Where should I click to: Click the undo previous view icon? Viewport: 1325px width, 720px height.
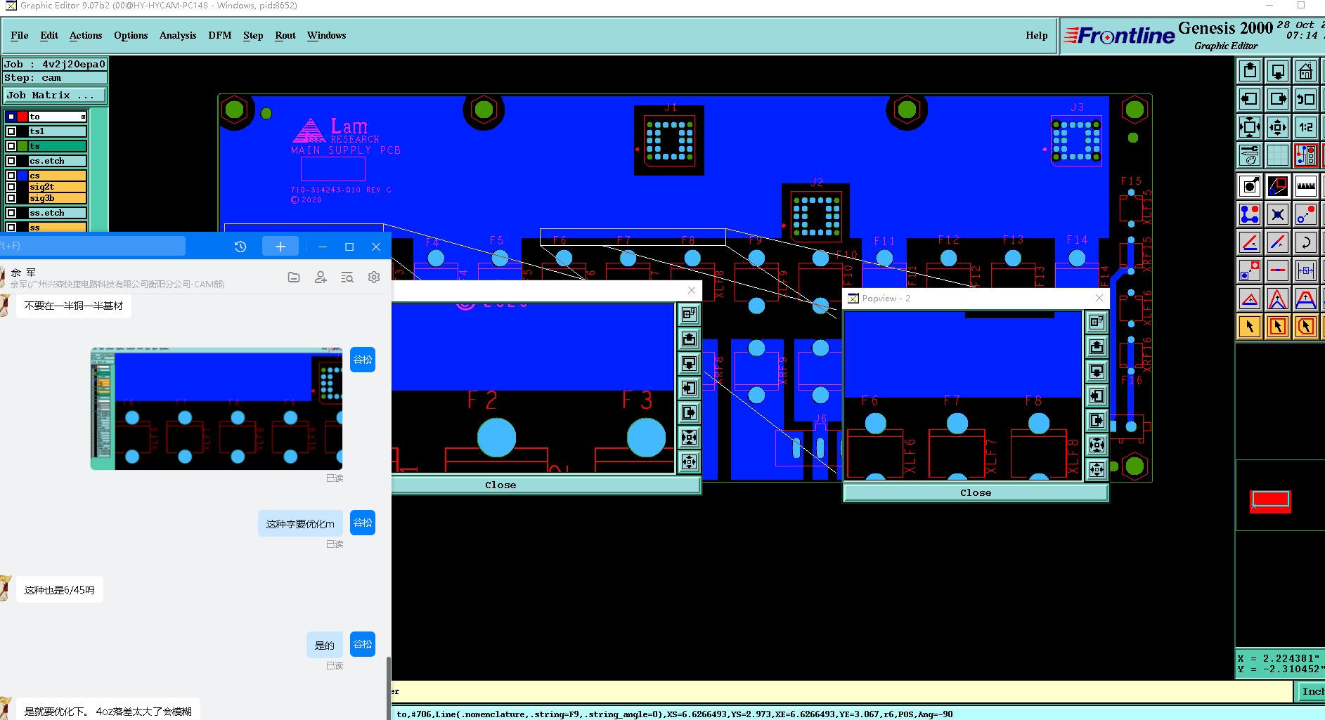[x=1305, y=99]
